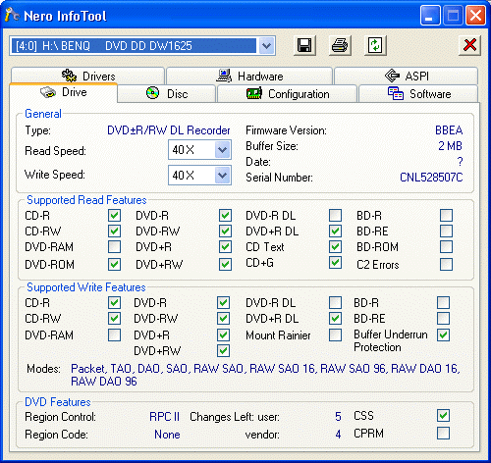Close the Nero InfoTool window
The width and height of the screenshot is (491, 463).
coord(475,16)
